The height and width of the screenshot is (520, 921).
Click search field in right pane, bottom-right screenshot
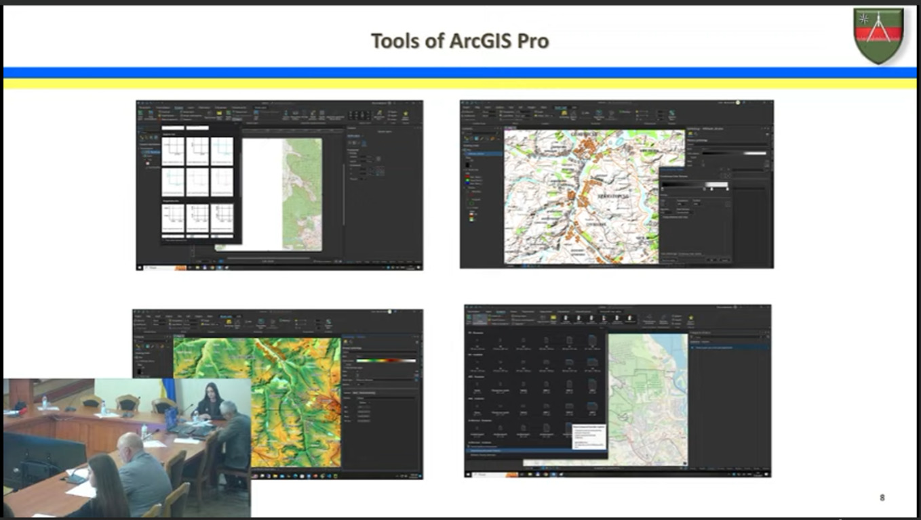(726, 337)
